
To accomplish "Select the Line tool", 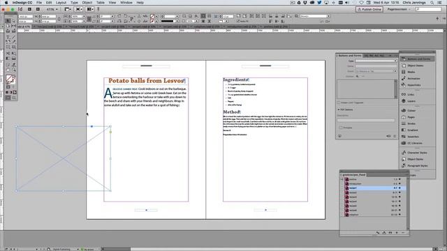I will point(14,37).
